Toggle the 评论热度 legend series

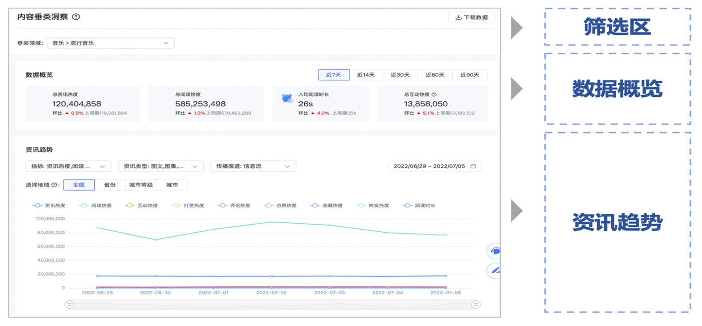234,205
